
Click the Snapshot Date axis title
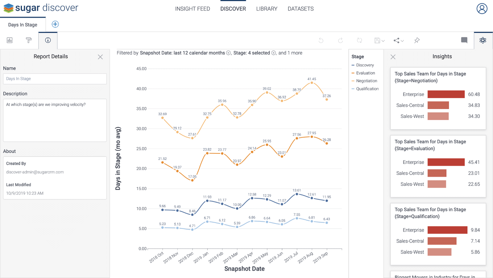pos(244,269)
